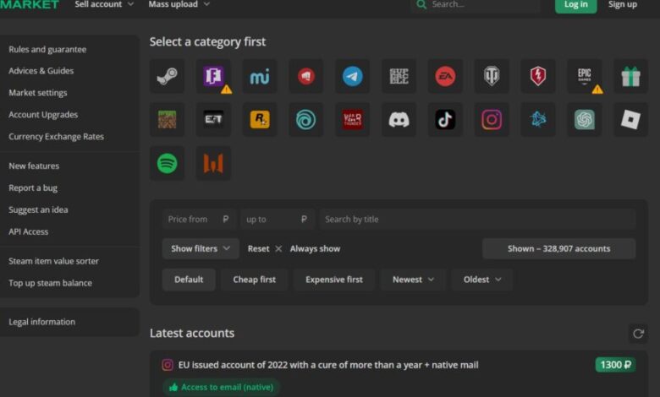This screenshot has height=397, width=660.
Task: Go to Market settings
Action: 38,93
